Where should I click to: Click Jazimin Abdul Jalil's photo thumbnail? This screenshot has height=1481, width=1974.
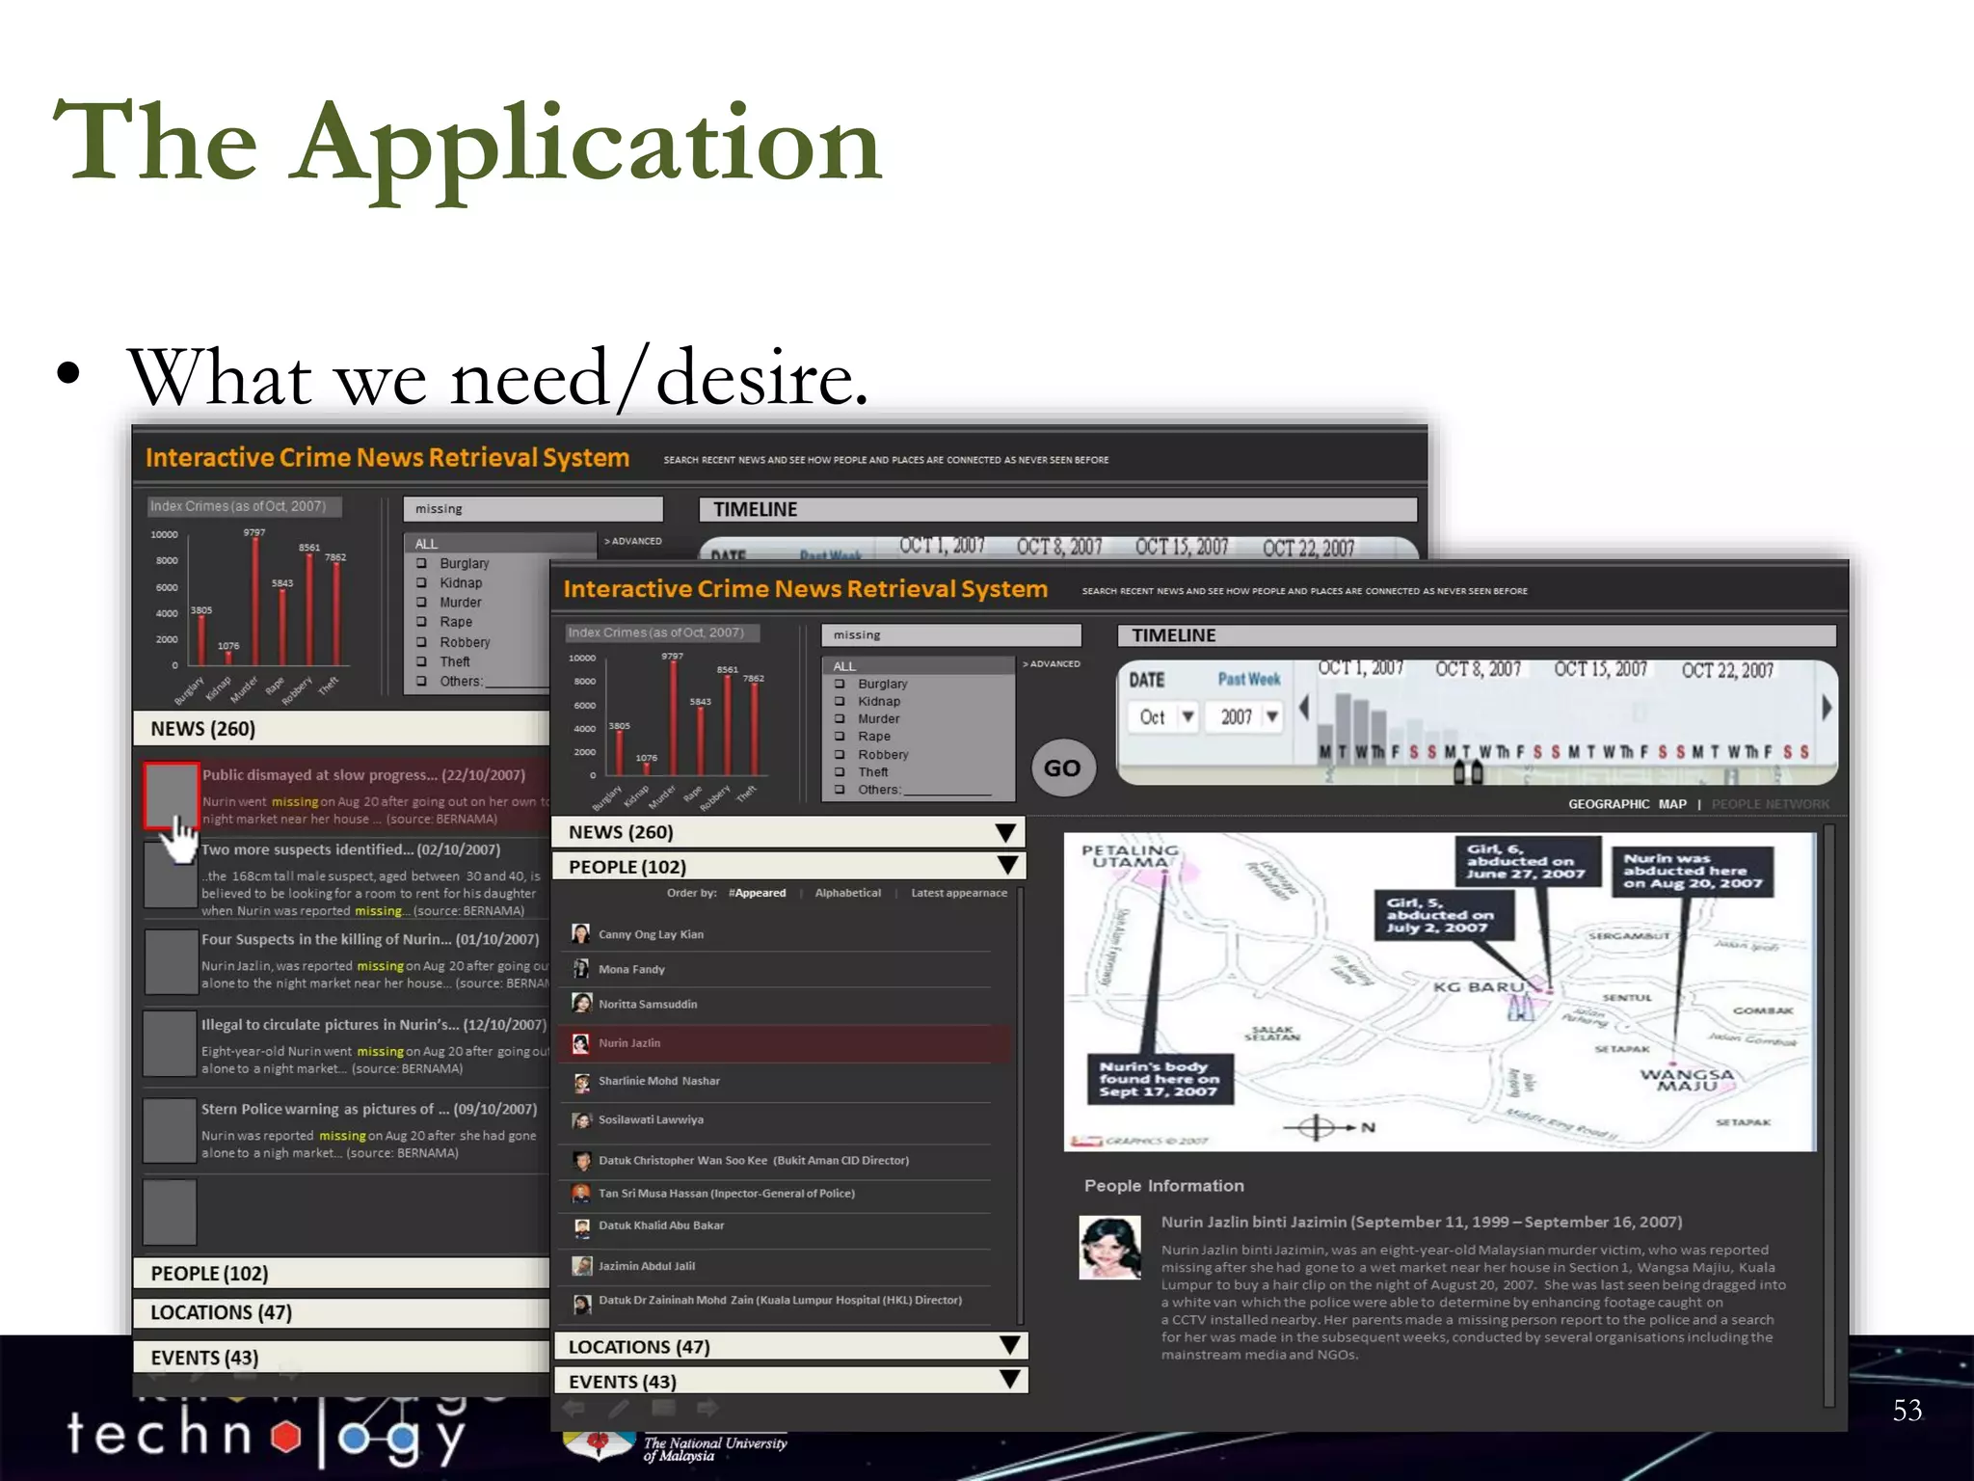click(580, 1265)
